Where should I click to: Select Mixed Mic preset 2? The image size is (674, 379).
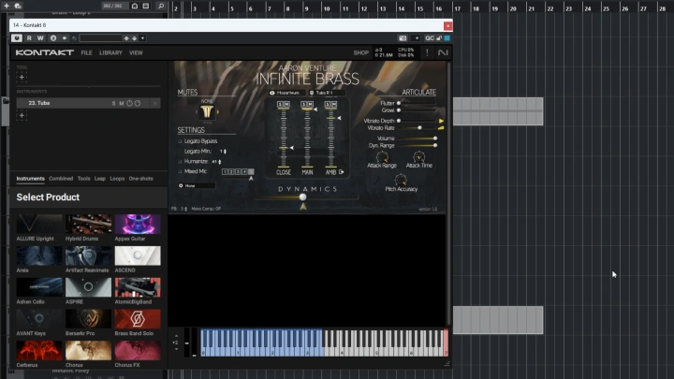pos(231,172)
